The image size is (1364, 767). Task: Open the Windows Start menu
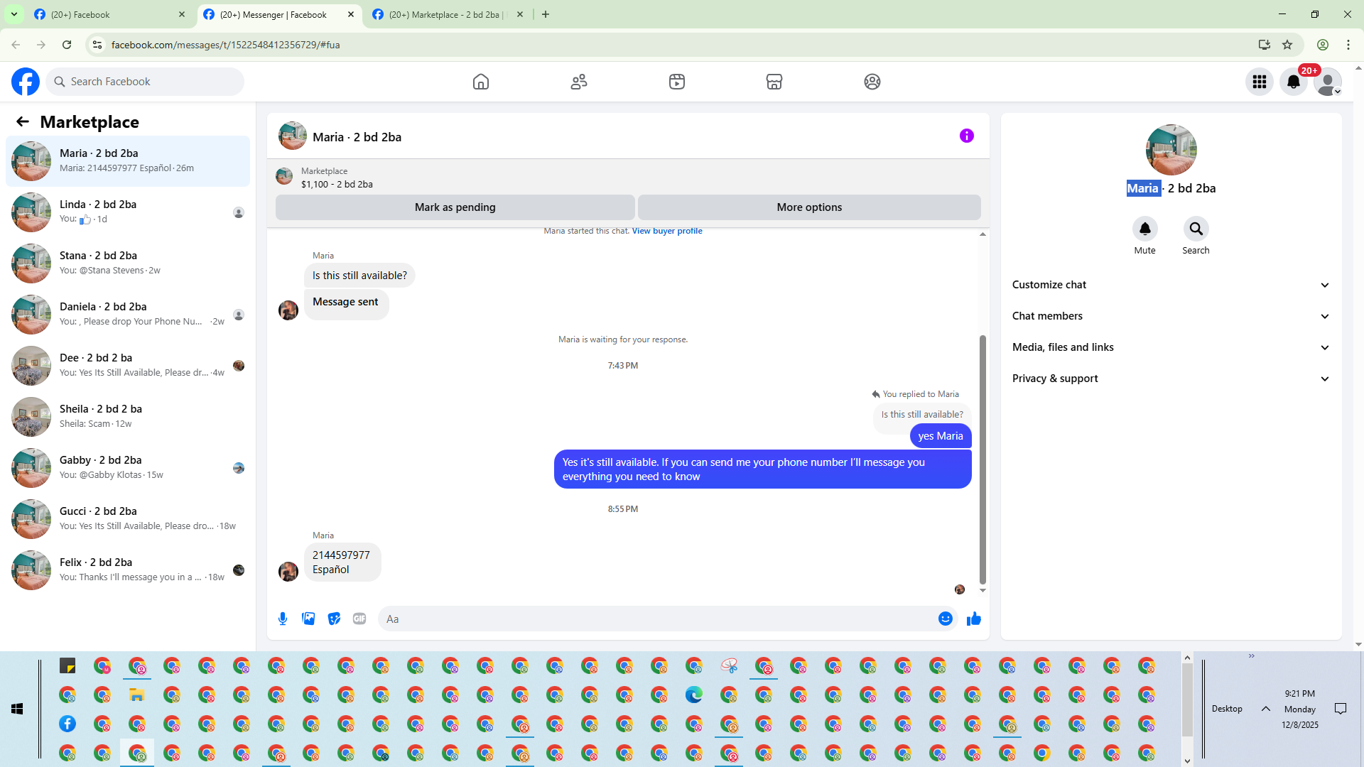18,709
